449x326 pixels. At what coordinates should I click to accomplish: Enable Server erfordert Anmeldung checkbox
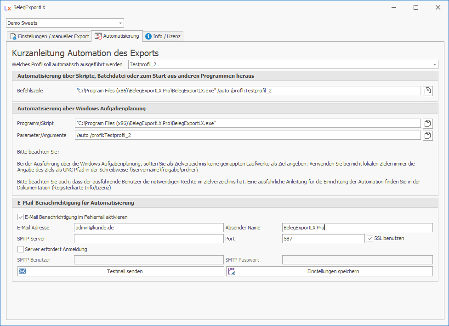[x=20, y=250]
